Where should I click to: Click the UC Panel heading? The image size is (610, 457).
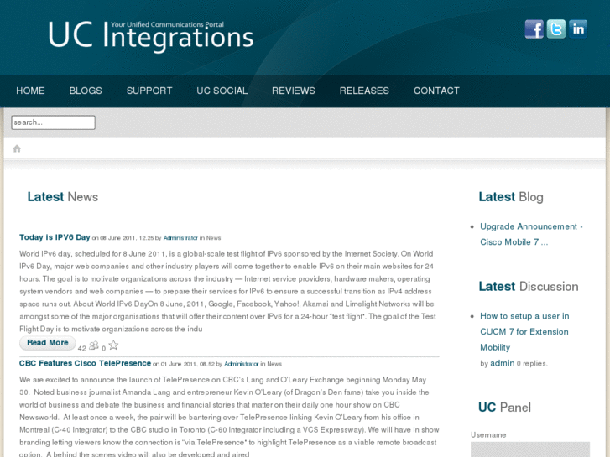click(504, 408)
